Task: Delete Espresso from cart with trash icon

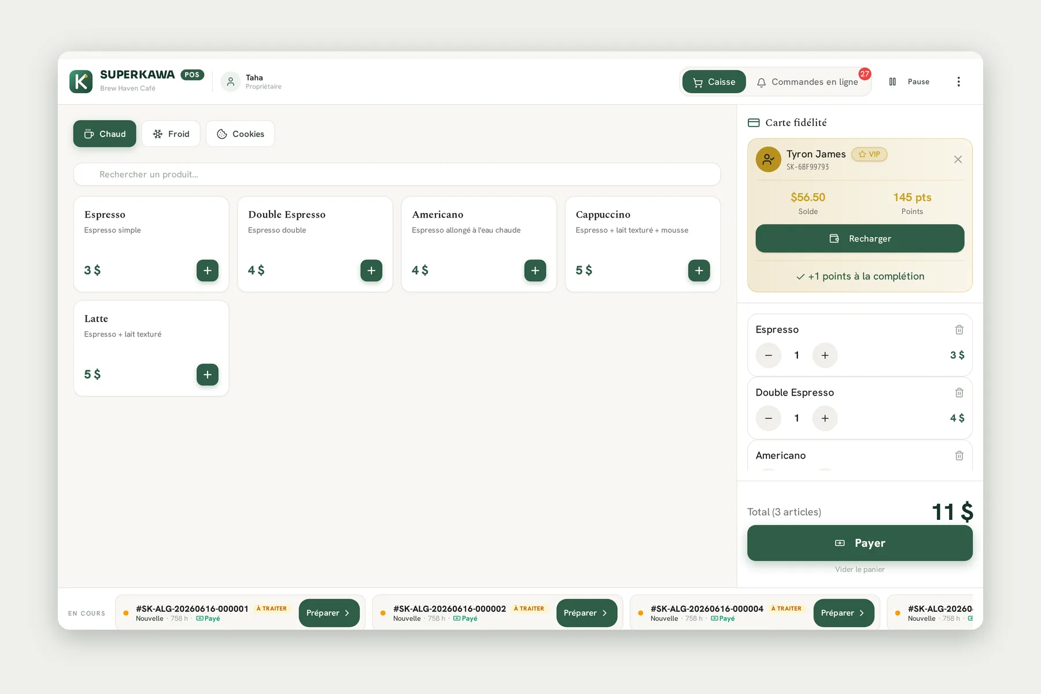Action: tap(959, 330)
